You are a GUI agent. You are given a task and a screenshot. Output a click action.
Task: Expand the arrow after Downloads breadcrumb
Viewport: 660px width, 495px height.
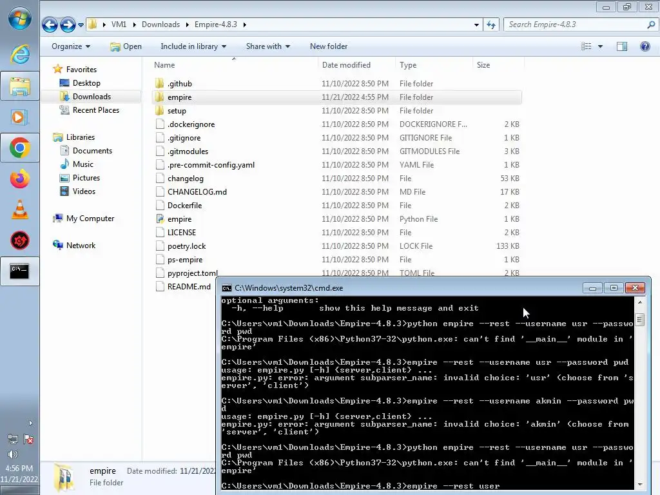[188, 25]
